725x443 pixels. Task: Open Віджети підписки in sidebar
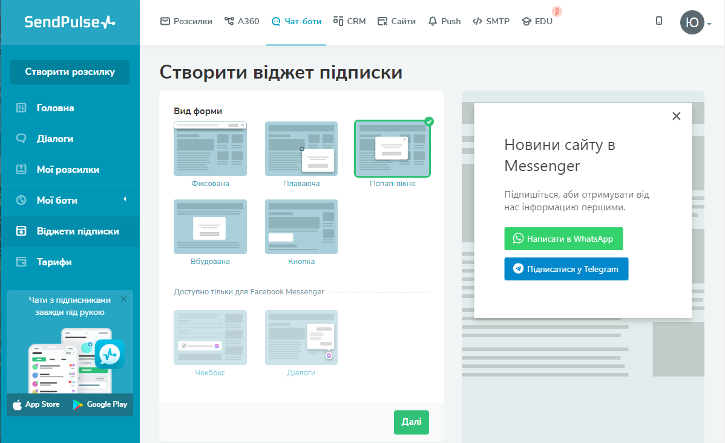[70, 231]
